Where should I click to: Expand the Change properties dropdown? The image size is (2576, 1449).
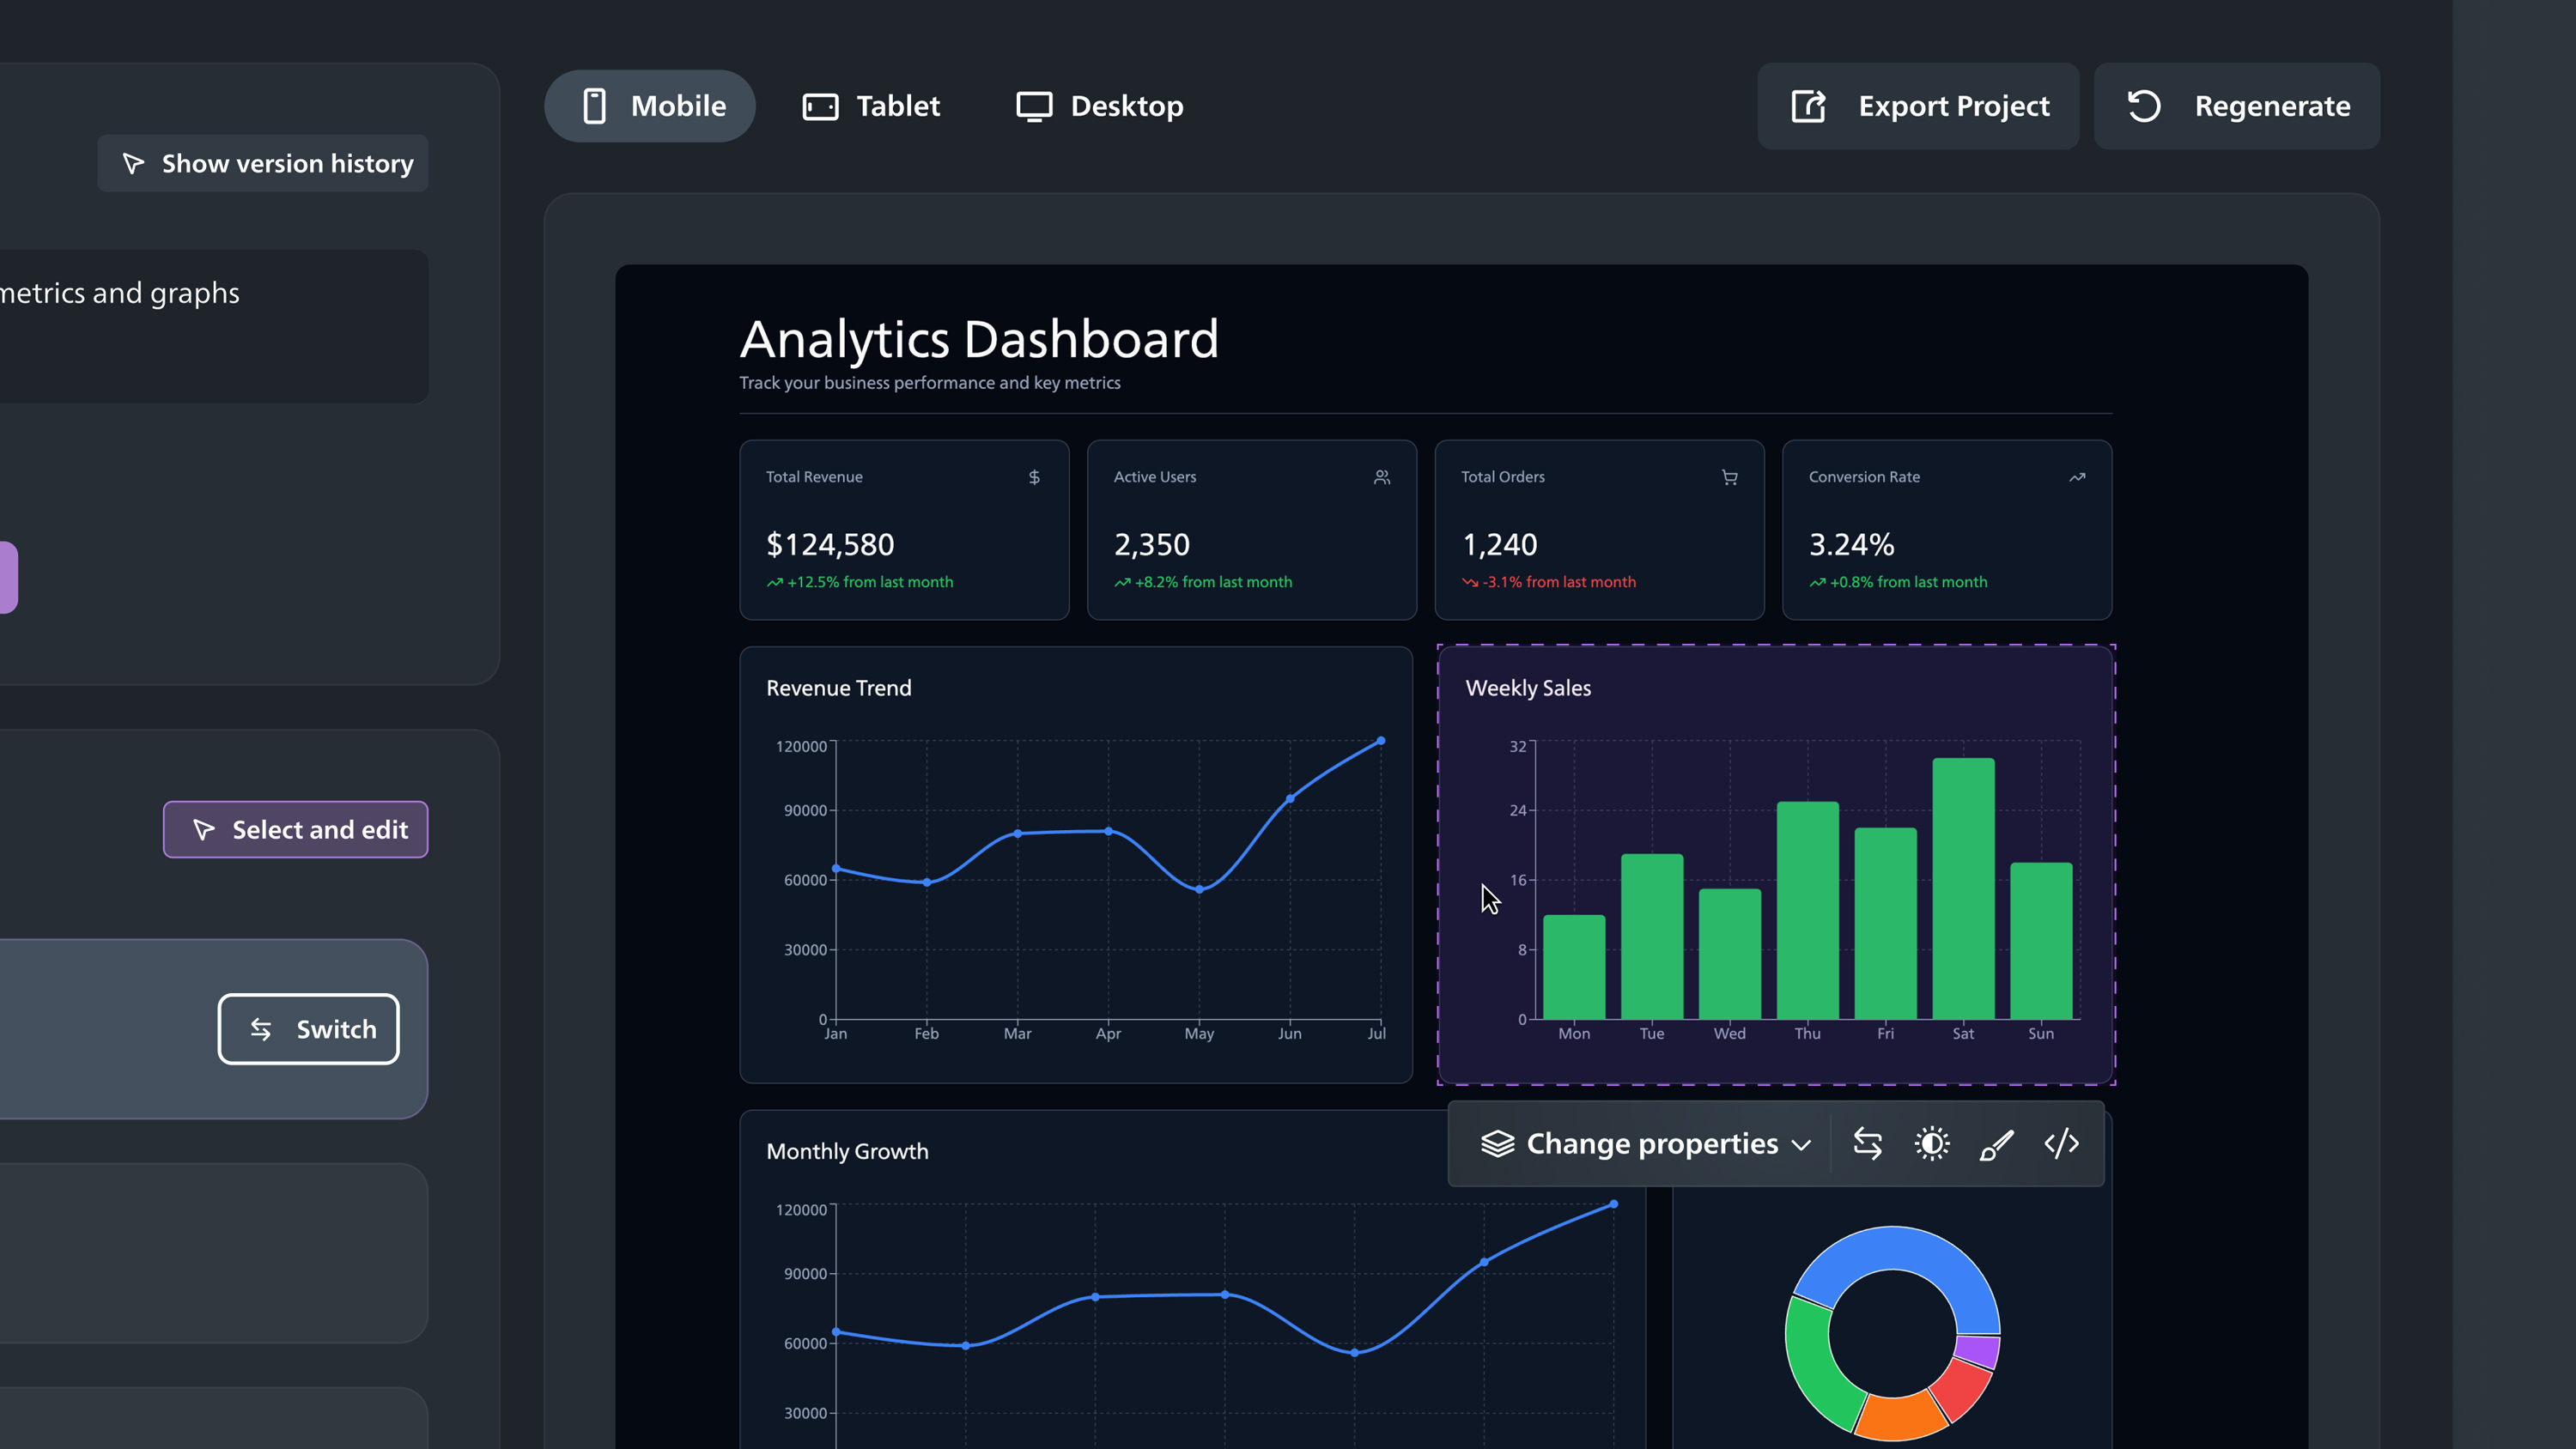[1646, 1143]
